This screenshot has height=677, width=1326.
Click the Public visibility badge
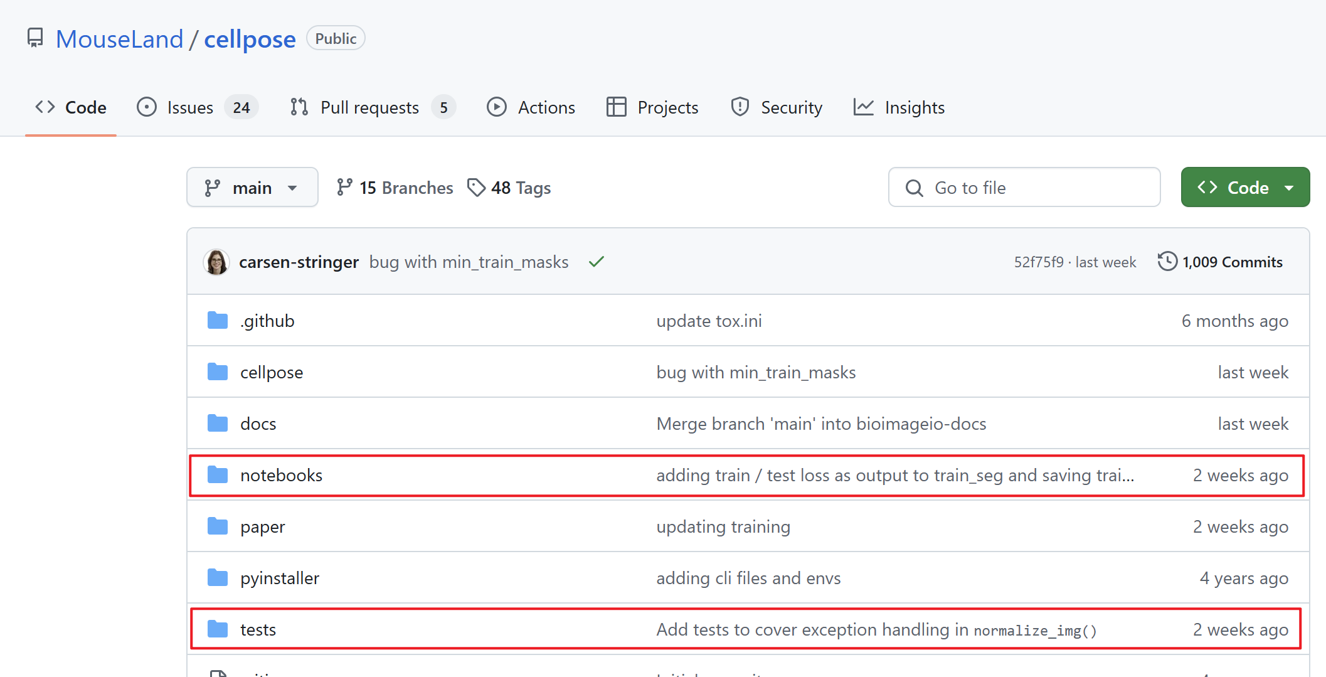tap(336, 38)
